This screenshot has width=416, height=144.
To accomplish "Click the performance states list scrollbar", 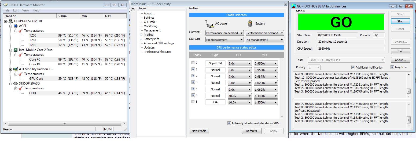I will pos(282,89).
